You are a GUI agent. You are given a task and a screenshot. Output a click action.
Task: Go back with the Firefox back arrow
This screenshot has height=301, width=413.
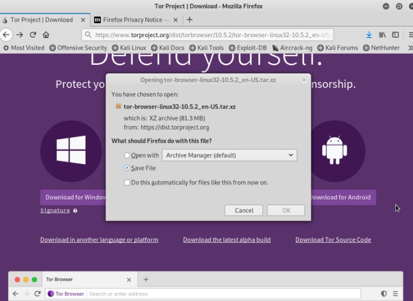[6, 35]
